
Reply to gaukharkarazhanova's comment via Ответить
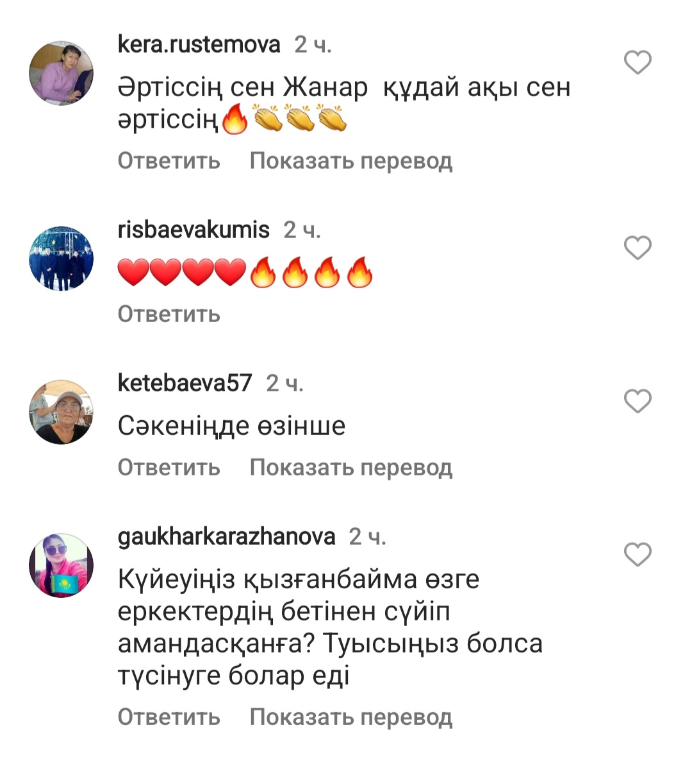(x=169, y=717)
